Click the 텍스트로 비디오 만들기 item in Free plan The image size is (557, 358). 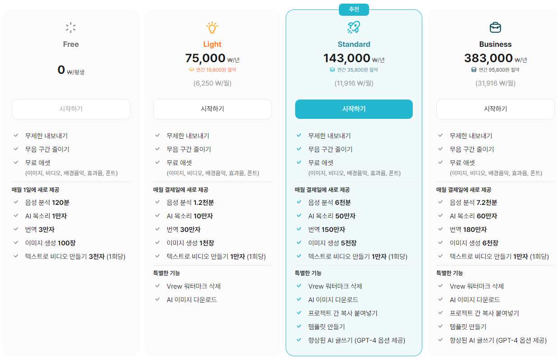(75, 255)
